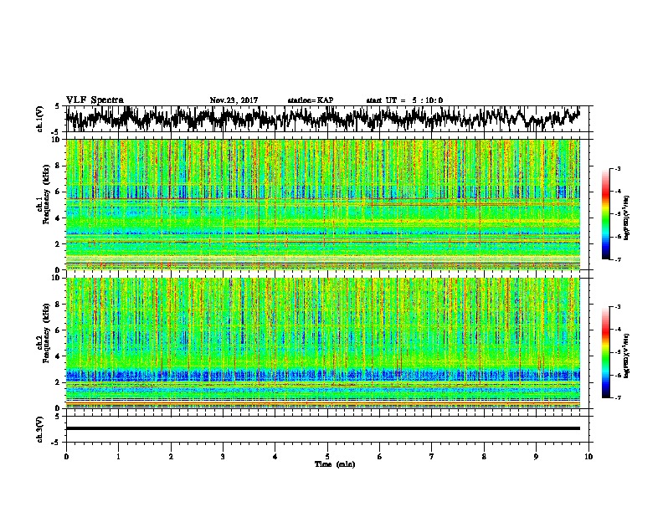Click the time axis tick label "10"
The image size is (663, 512).
tap(588, 457)
